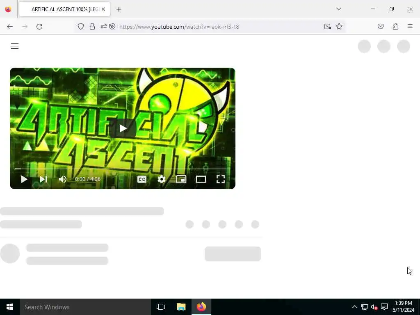The height and width of the screenshot is (315, 420).
Task: Expand the list all tabs dropdown
Action: click(x=339, y=9)
